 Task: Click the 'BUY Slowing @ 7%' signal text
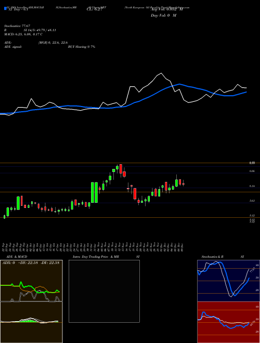pyautogui.click(x=82, y=47)
